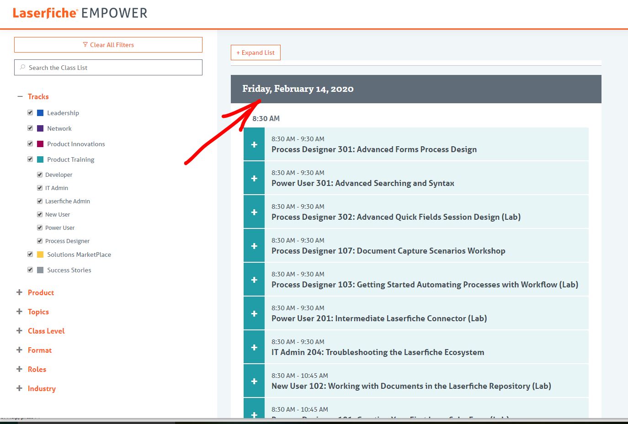
Task: Open Power User 201 Intermediate Laserfiche Connector
Action: 379,318
